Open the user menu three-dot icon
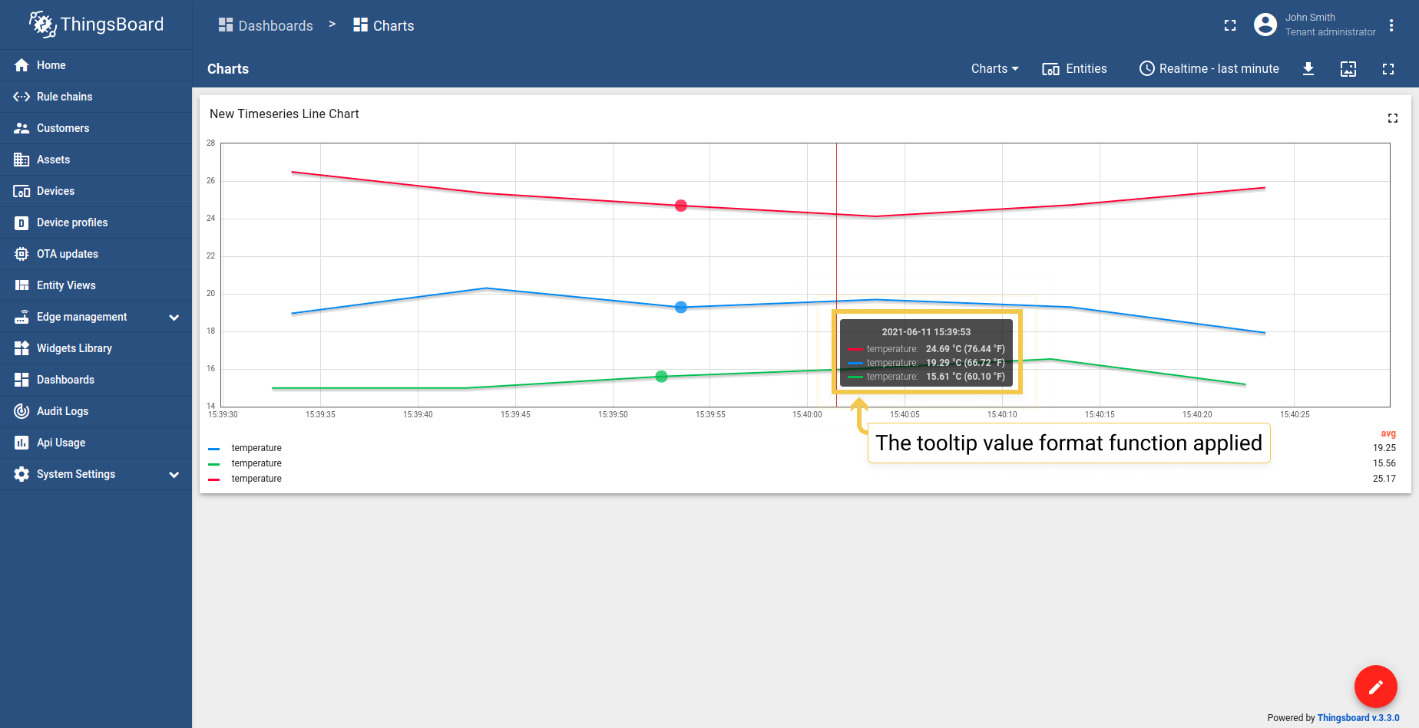Image resolution: width=1419 pixels, height=728 pixels. (1391, 25)
